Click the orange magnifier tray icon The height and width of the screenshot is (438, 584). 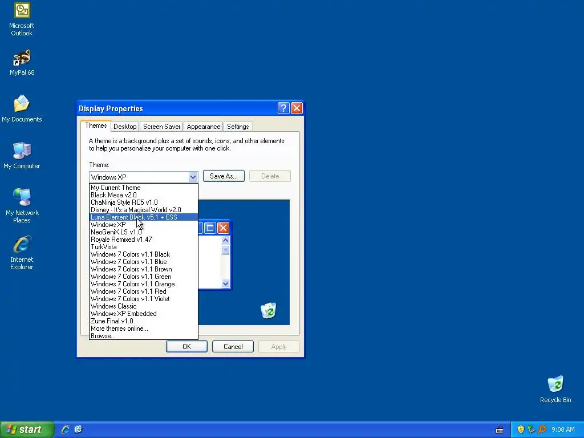click(542, 429)
